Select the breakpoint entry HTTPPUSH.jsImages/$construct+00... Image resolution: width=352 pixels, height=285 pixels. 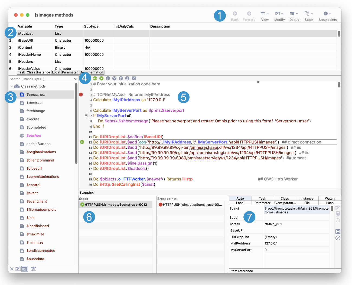(x=190, y=205)
